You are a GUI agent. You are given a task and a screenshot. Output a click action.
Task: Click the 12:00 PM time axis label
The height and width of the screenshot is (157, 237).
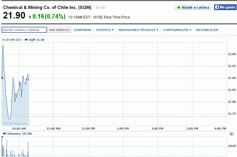(88, 128)
